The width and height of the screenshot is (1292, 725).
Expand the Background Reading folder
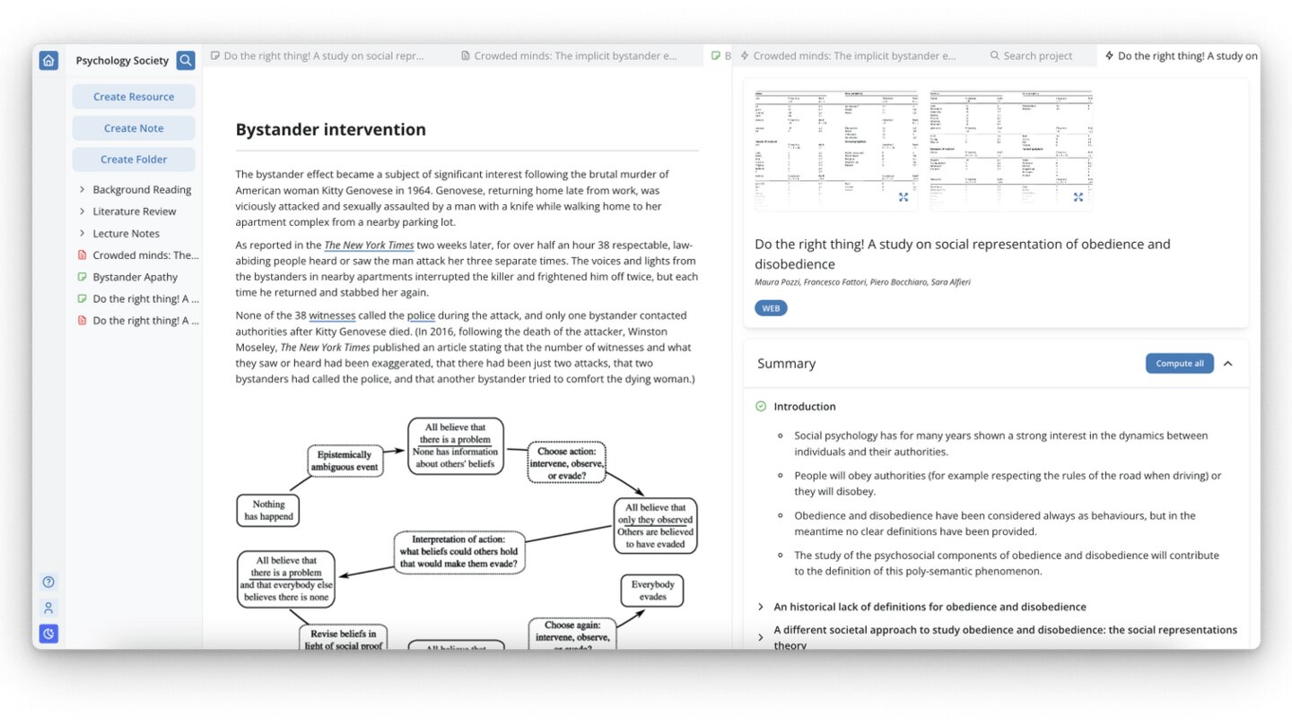tap(82, 189)
